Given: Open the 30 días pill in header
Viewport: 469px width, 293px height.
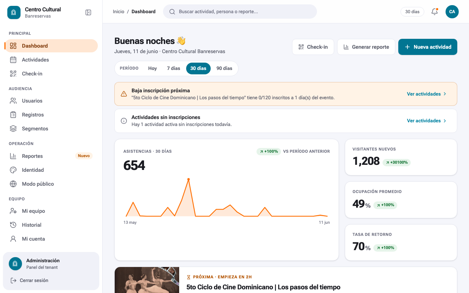Looking at the screenshot, I should (412, 12).
